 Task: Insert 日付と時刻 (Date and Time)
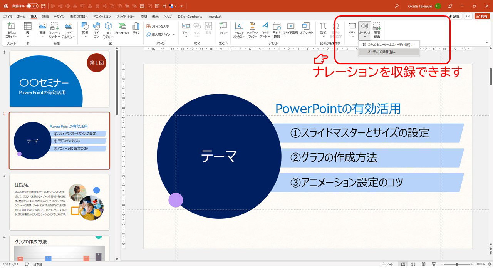pos(277,30)
